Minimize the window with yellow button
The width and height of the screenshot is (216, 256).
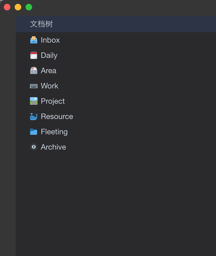click(18, 7)
